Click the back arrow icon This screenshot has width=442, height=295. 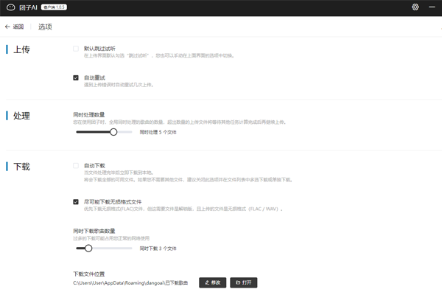coord(7,27)
